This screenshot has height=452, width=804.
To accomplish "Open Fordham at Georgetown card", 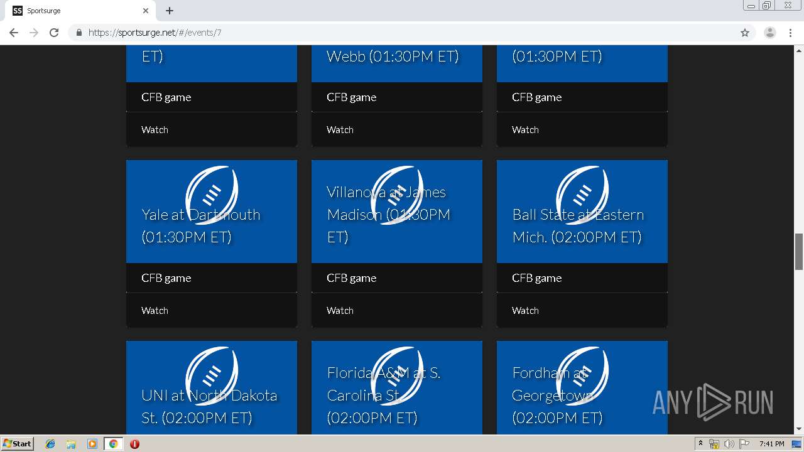I will pos(582,387).
